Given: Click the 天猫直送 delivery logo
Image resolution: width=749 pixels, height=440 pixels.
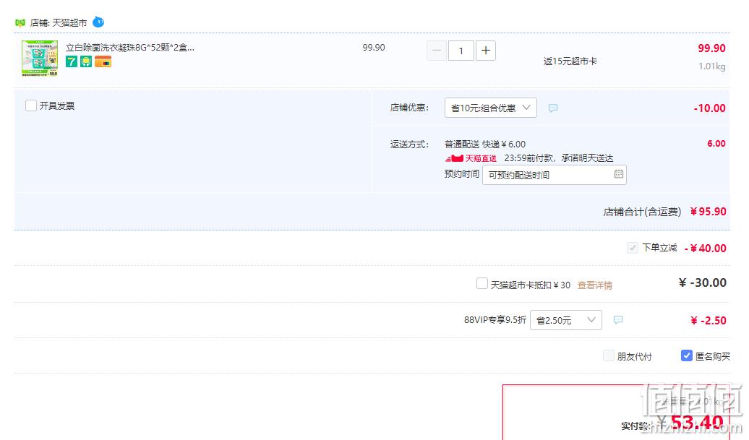Looking at the screenshot, I should pos(471,158).
